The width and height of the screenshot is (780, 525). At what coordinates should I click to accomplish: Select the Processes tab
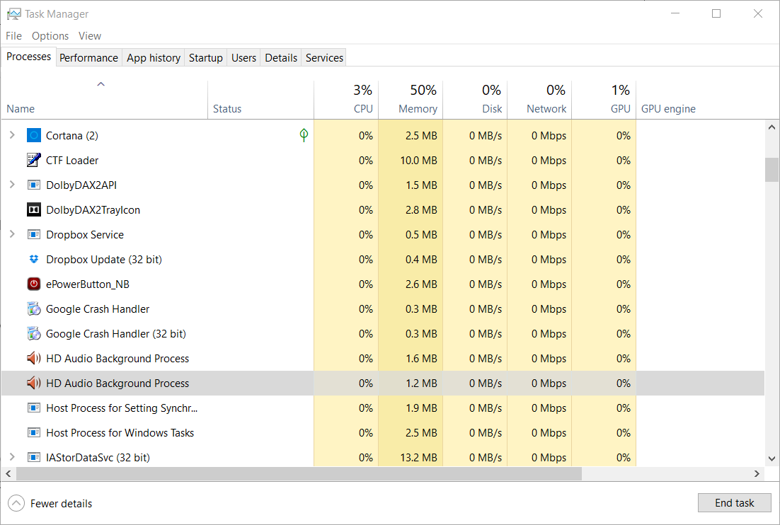[28, 57]
